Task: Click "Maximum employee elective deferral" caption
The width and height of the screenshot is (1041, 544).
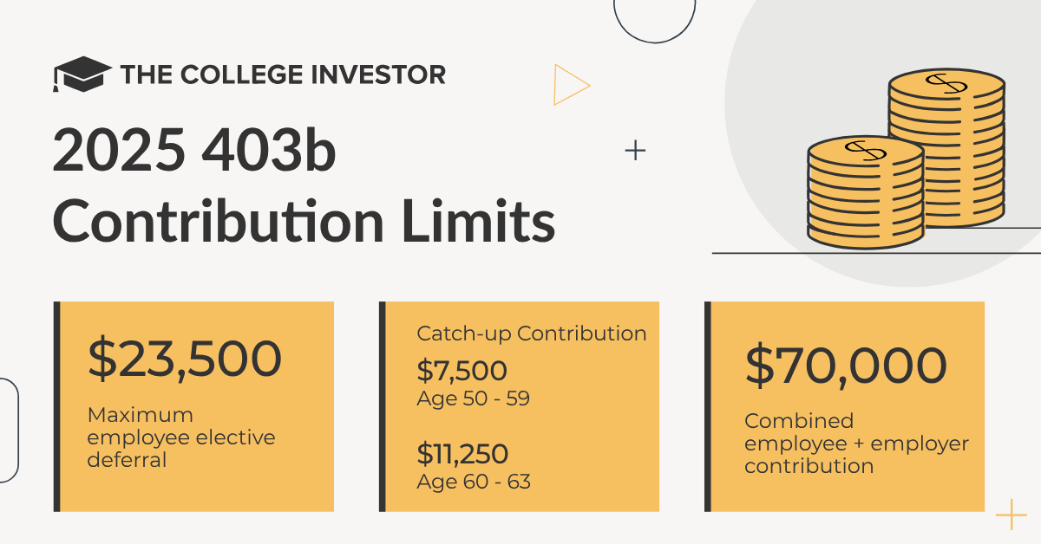Action: pos(180,437)
